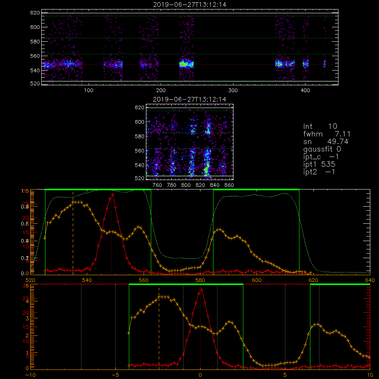The width and height of the screenshot is (379, 379).
Task: Click the 'ipt_c -1' label
Action: click(x=321, y=157)
